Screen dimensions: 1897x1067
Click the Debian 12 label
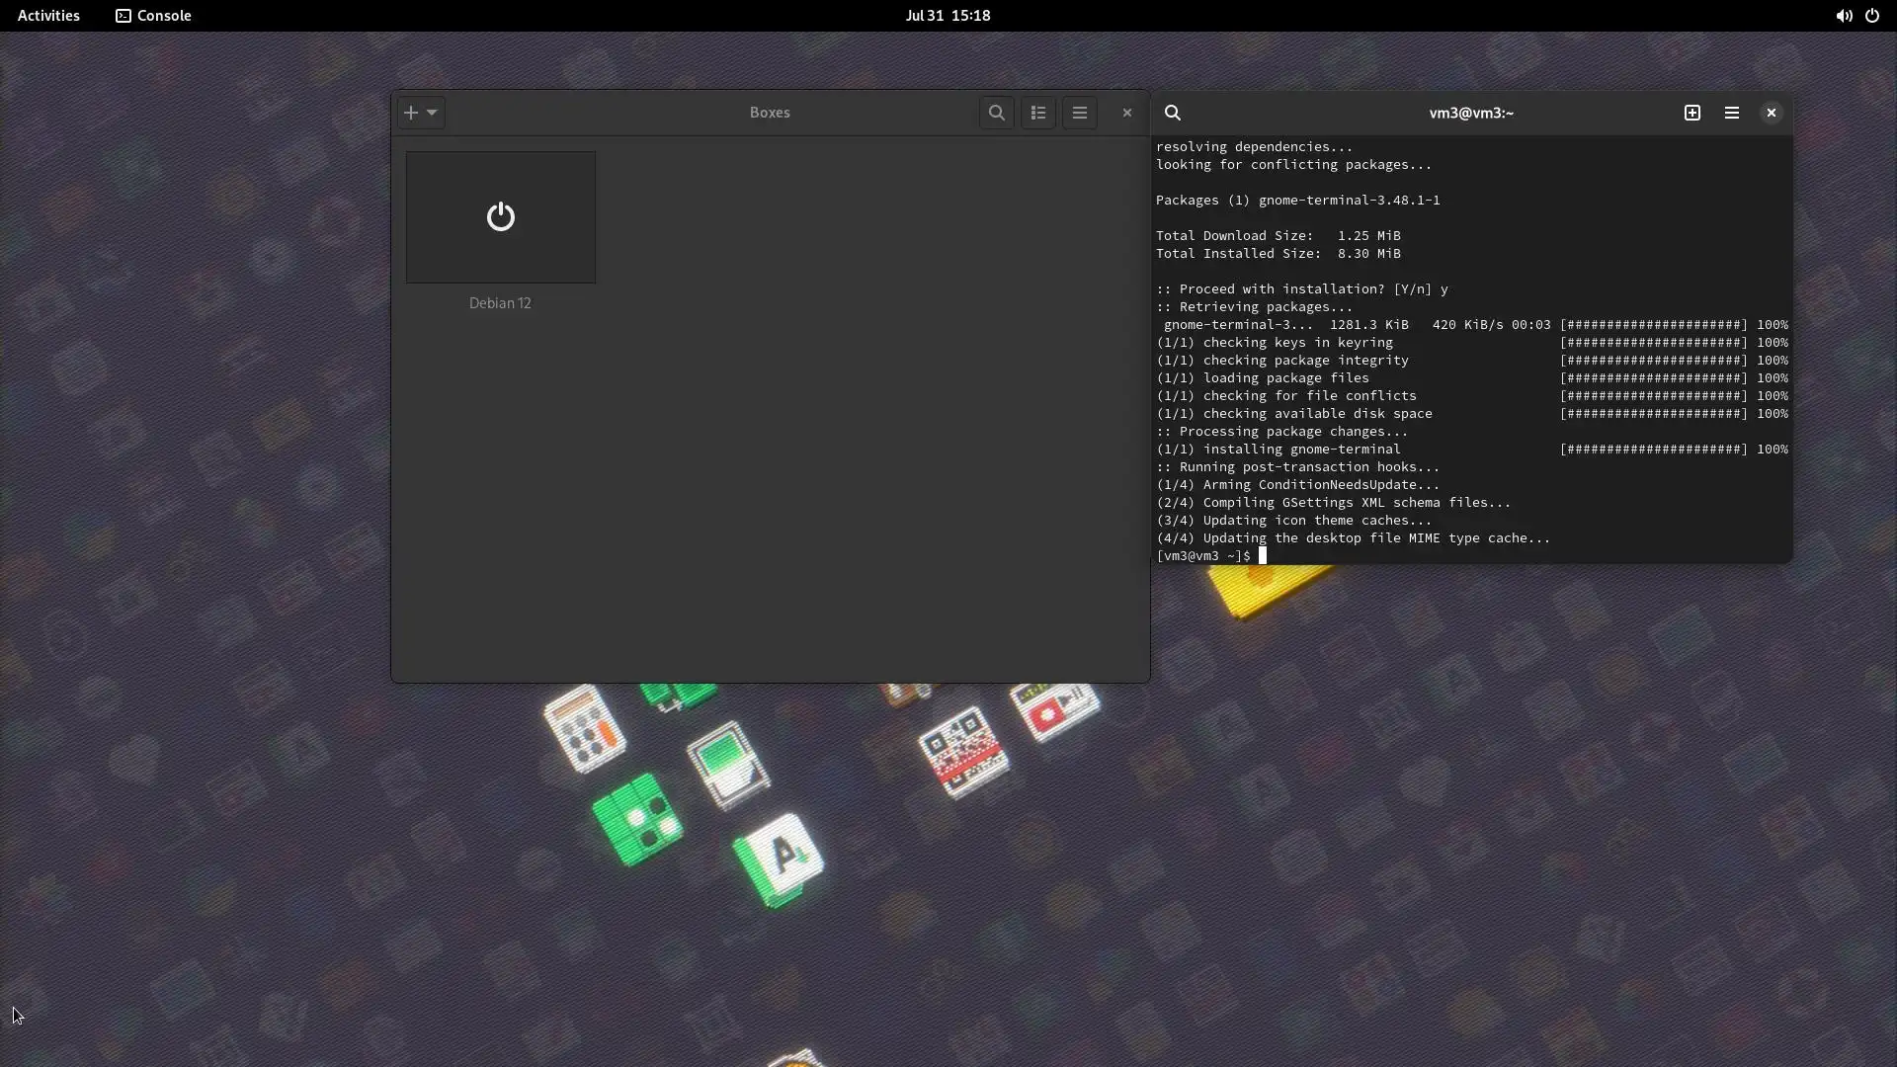click(x=500, y=303)
